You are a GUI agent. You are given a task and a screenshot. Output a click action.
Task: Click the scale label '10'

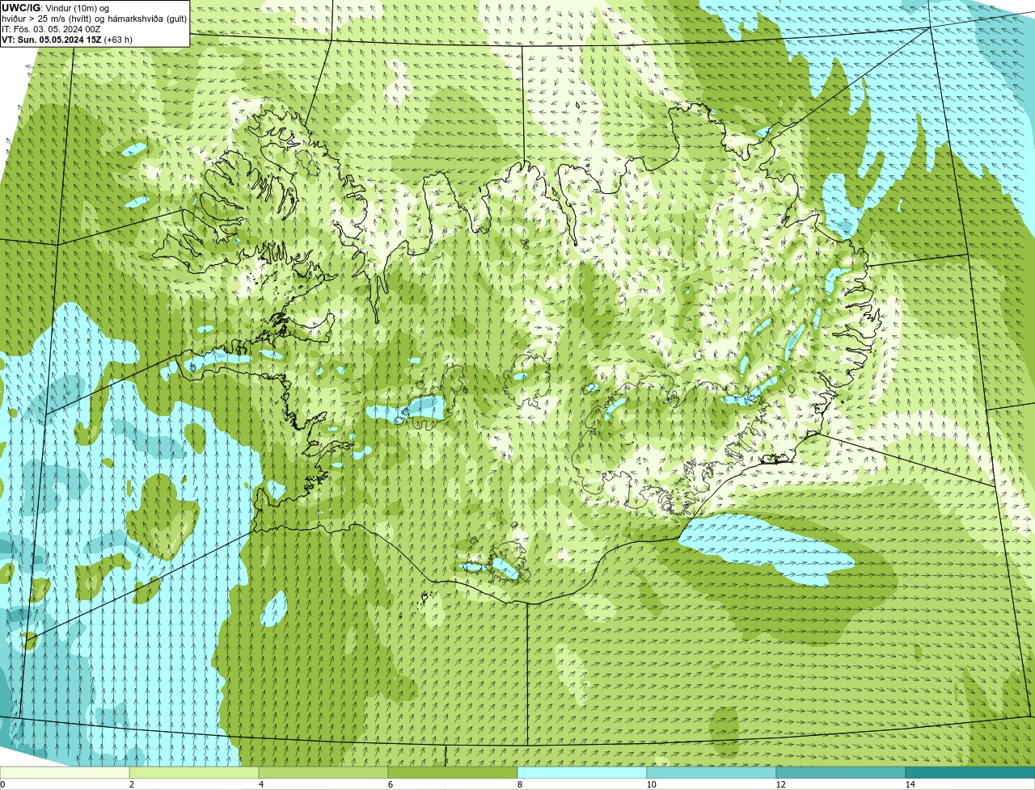[651, 784]
